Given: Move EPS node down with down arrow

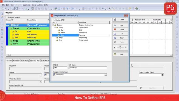Looking at the screenshot, I should 120,49.
